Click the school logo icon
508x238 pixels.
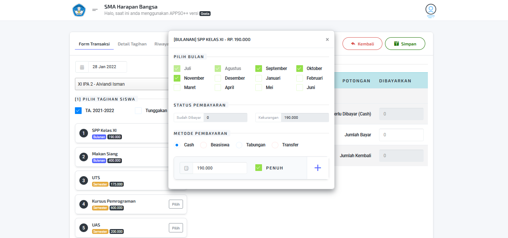pyautogui.click(x=79, y=10)
